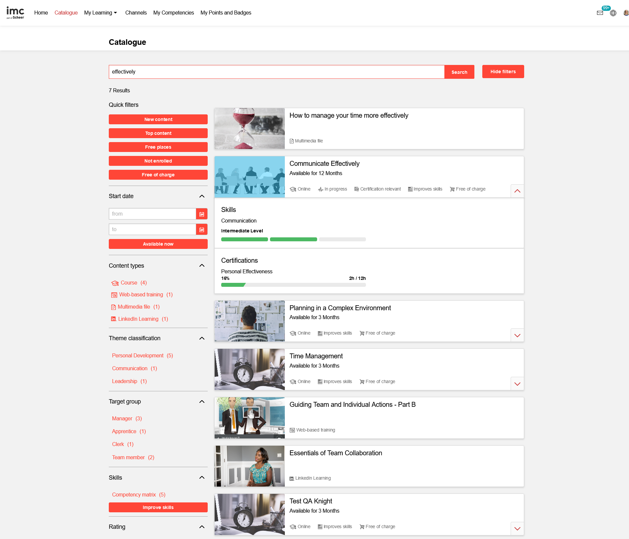Open the 'from' date calendar picker
629x539 pixels.
(201, 214)
